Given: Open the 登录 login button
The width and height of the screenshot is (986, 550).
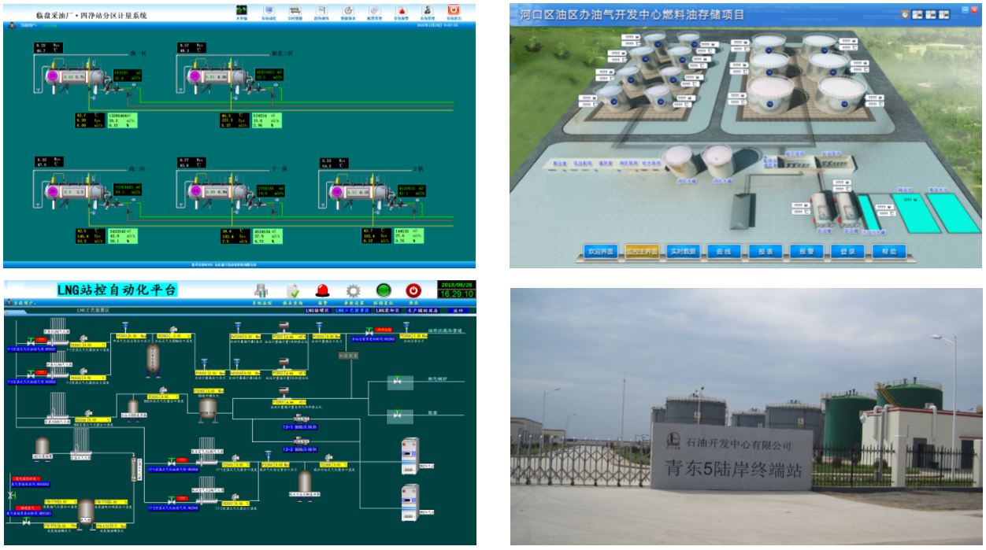Looking at the screenshot, I should (847, 252).
